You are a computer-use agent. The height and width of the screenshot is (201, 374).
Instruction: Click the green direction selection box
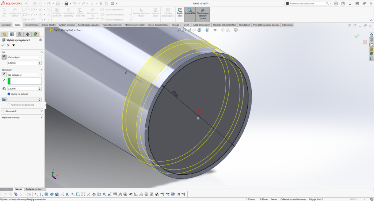click(x=24, y=81)
